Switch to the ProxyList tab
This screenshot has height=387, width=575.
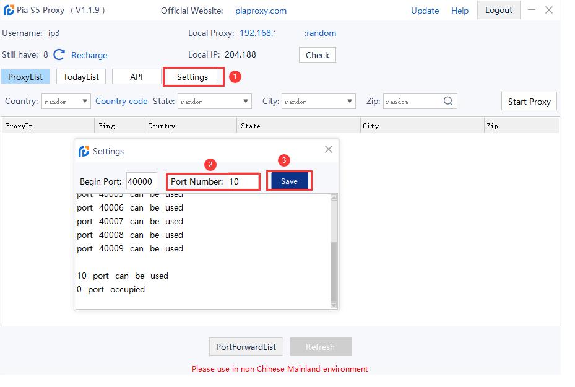25,77
